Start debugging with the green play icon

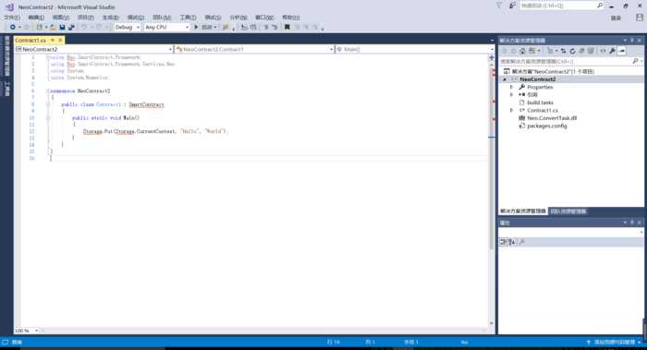coord(196,27)
